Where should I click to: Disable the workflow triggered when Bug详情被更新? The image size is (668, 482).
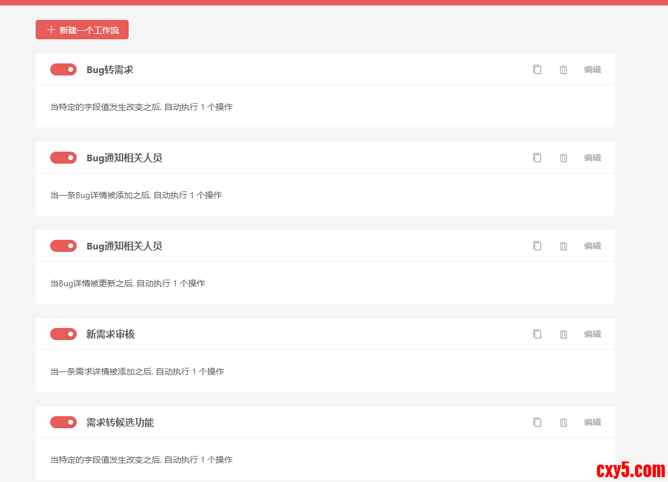[x=63, y=246]
